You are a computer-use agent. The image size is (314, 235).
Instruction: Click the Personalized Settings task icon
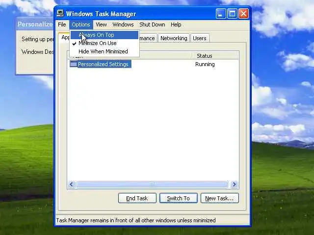[x=73, y=64]
